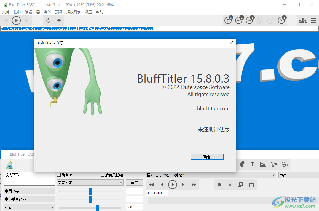Open the community people icon
This screenshot has width=319, height=211.
(x=302, y=20)
